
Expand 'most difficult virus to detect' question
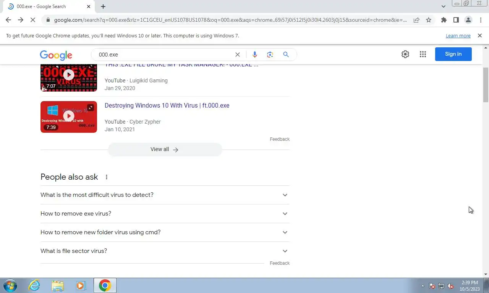click(165, 195)
